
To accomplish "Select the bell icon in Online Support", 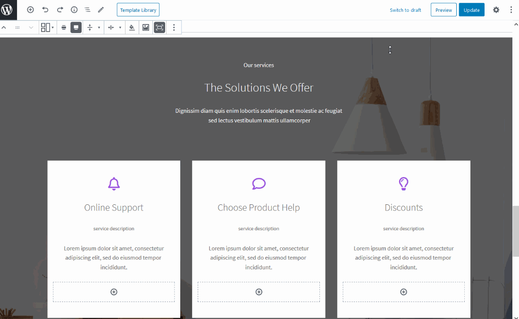I will pyautogui.click(x=114, y=184).
